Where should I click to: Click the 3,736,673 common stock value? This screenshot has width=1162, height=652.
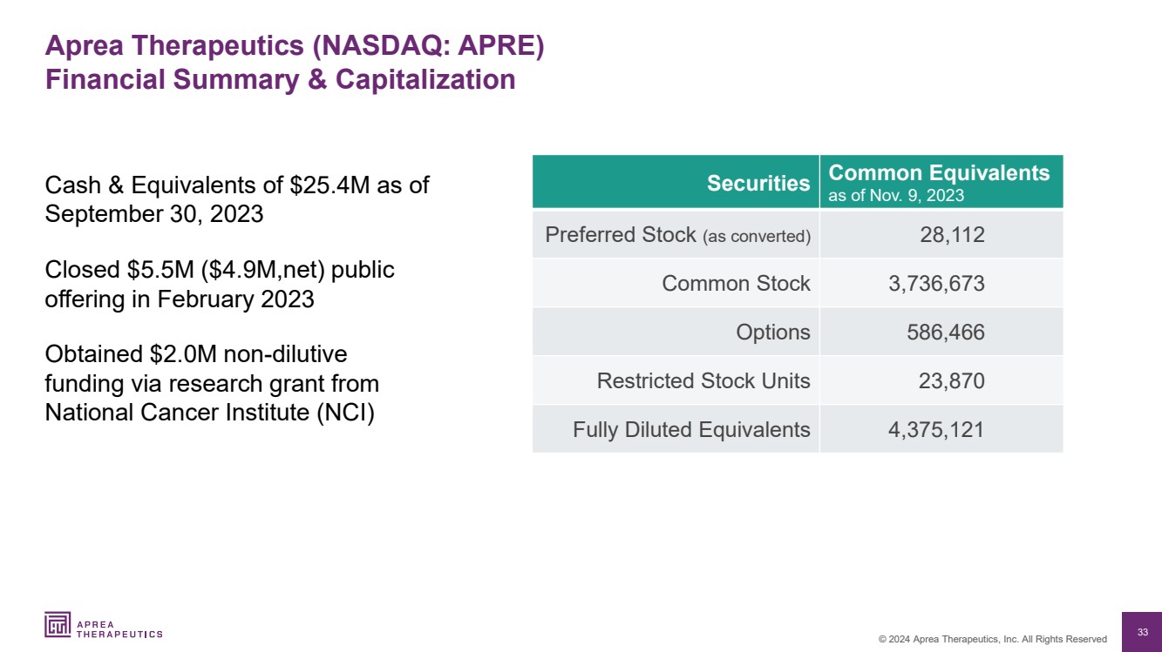coord(928,284)
